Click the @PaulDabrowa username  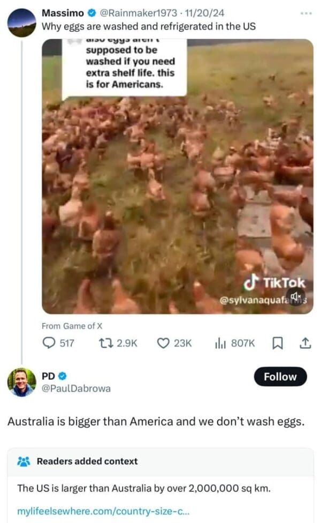[x=76, y=388]
